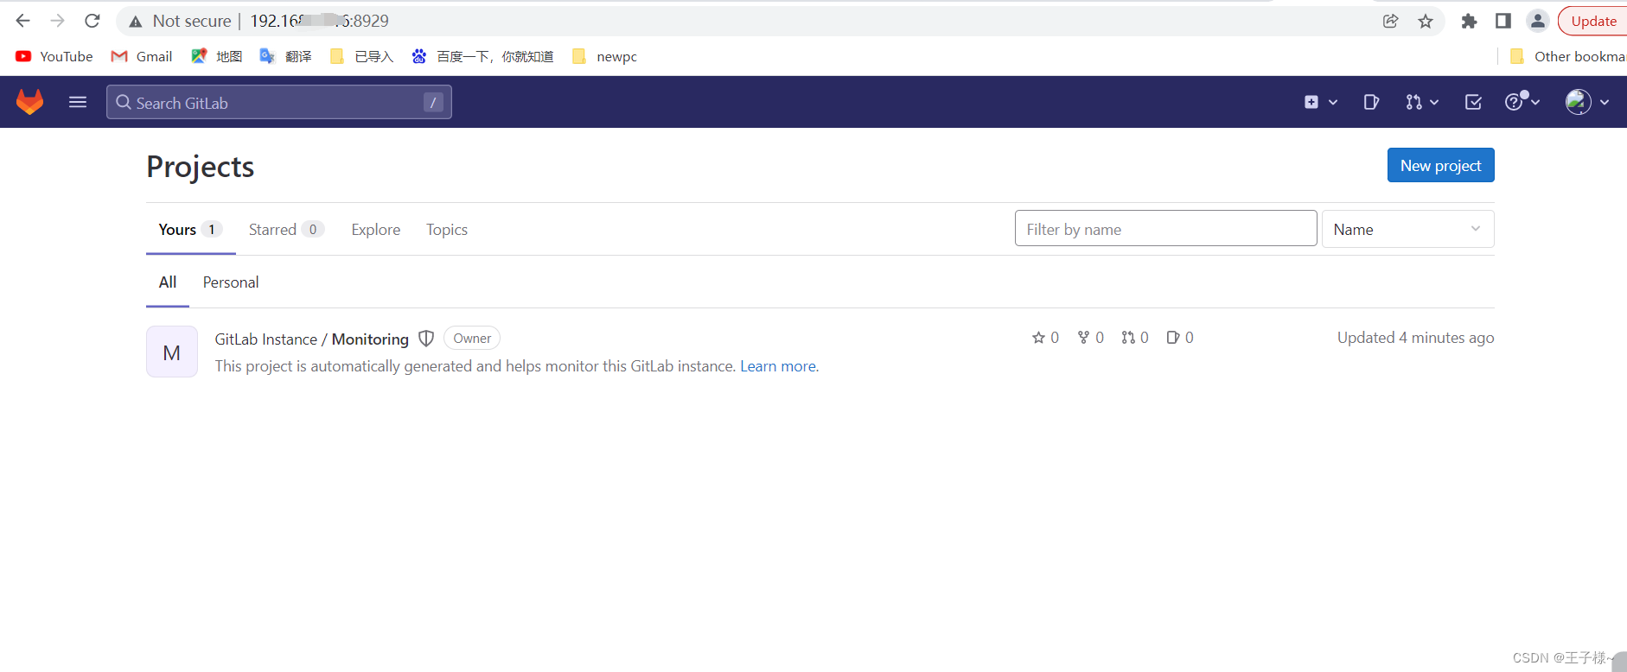Screen dimensions: 1627x672
Task: Share this page icon
Action: point(1390,21)
